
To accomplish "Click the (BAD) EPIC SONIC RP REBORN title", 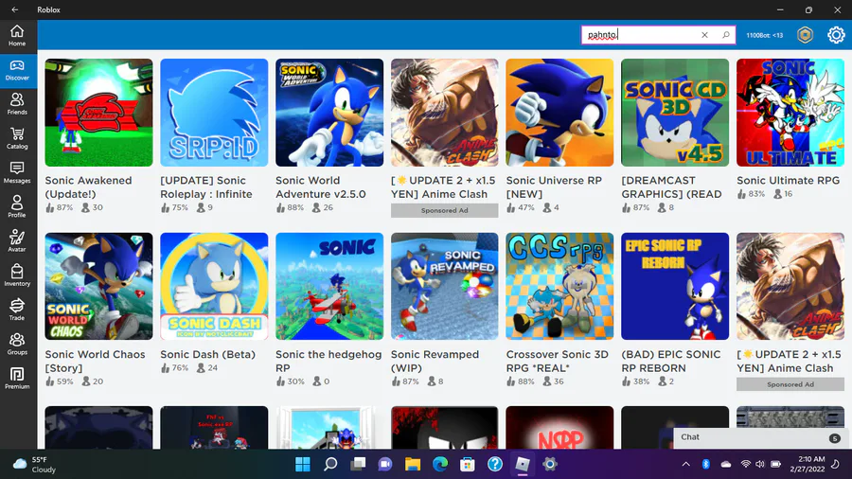I will pos(670,362).
